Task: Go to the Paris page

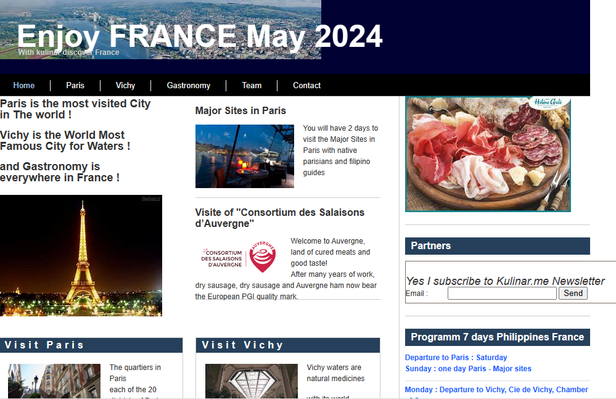Action: pyautogui.click(x=75, y=85)
